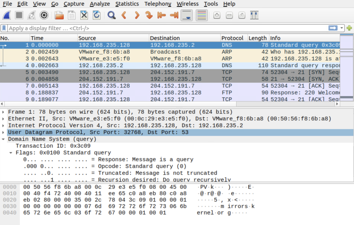The image size is (354, 225).
Task: Reload this capture file
Action: click(97, 15)
